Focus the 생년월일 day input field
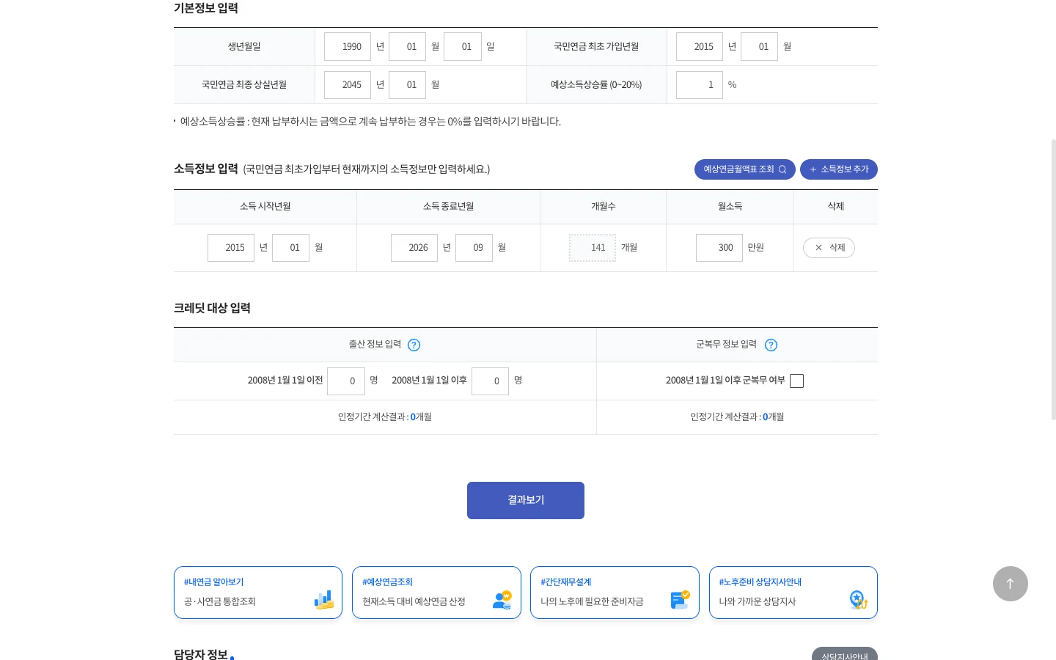The height and width of the screenshot is (660, 1056). click(463, 47)
